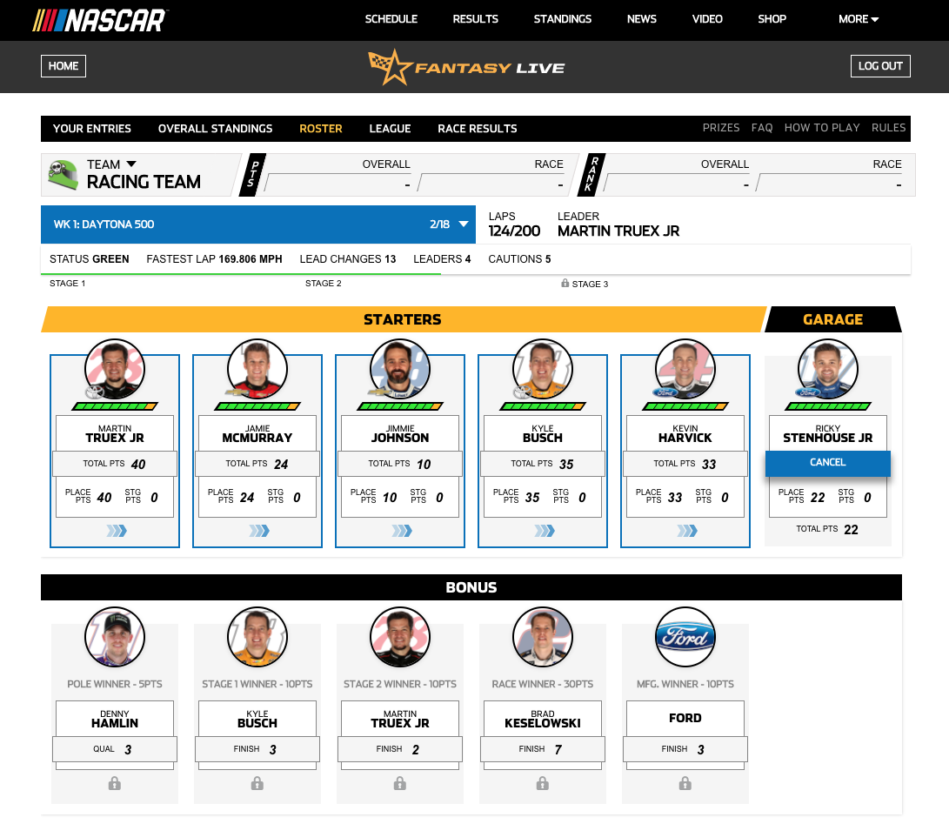Open the Race Results tab

[477, 129]
